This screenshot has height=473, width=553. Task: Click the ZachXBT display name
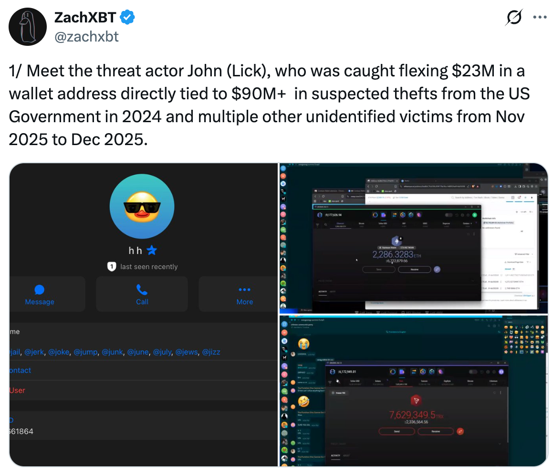pyautogui.click(x=85, y=17)
